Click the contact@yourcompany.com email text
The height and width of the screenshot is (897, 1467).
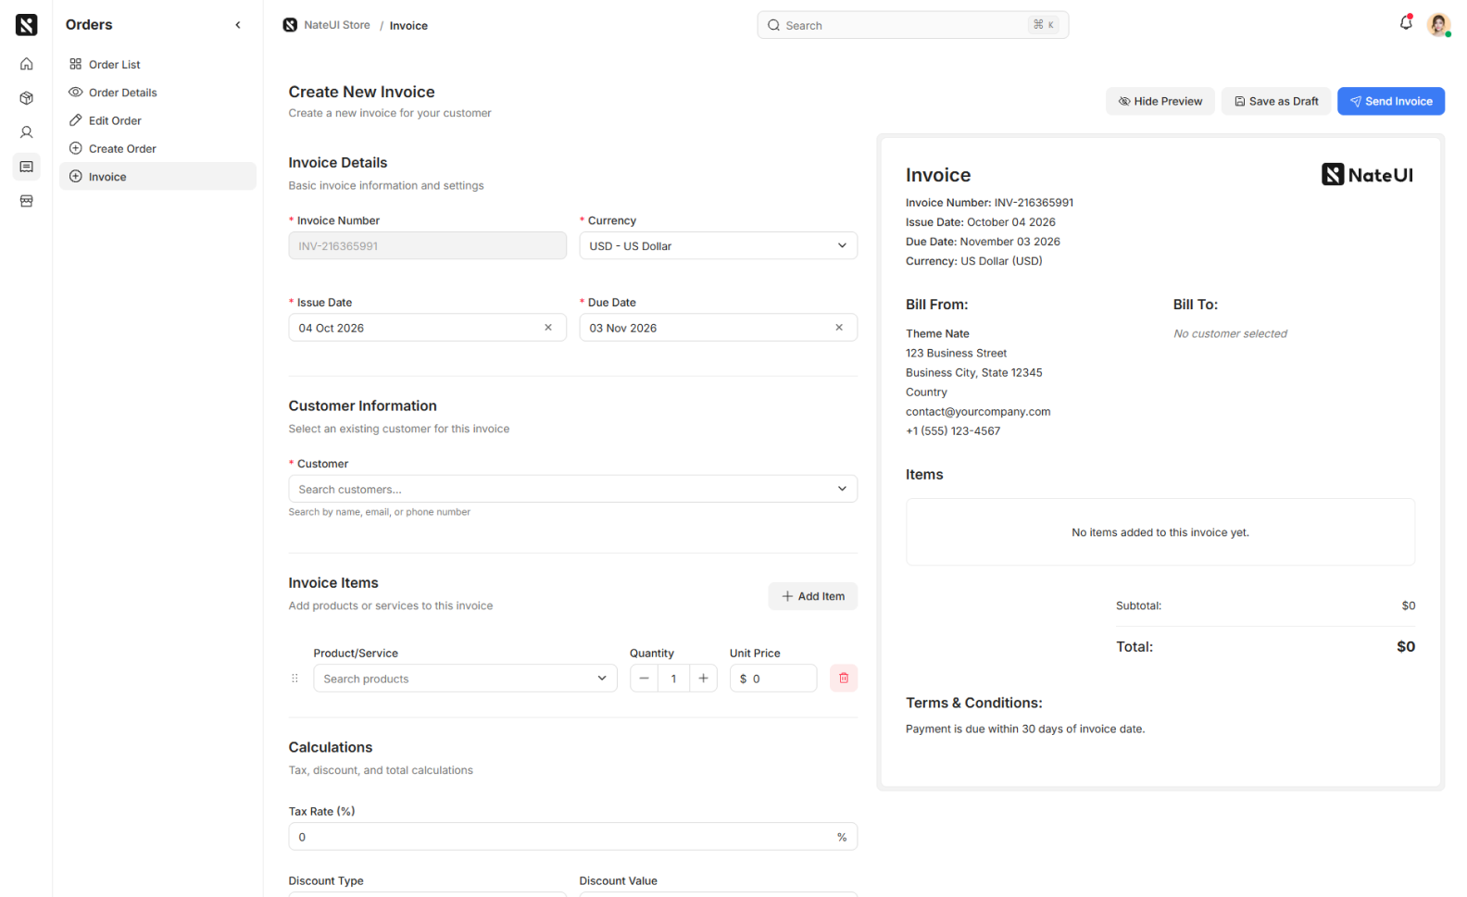pyautogui.click(x=978, y=412)
